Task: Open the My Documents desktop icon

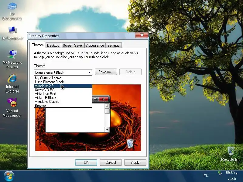Action: tap(12, 12)
